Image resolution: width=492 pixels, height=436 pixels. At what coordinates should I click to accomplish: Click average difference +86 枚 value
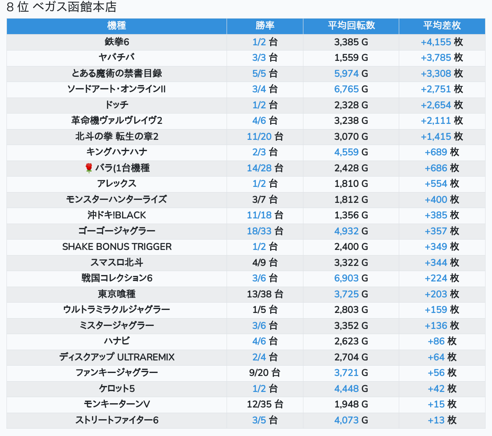click(442, 341)
